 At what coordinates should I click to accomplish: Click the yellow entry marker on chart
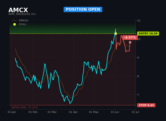click(116, 33)
